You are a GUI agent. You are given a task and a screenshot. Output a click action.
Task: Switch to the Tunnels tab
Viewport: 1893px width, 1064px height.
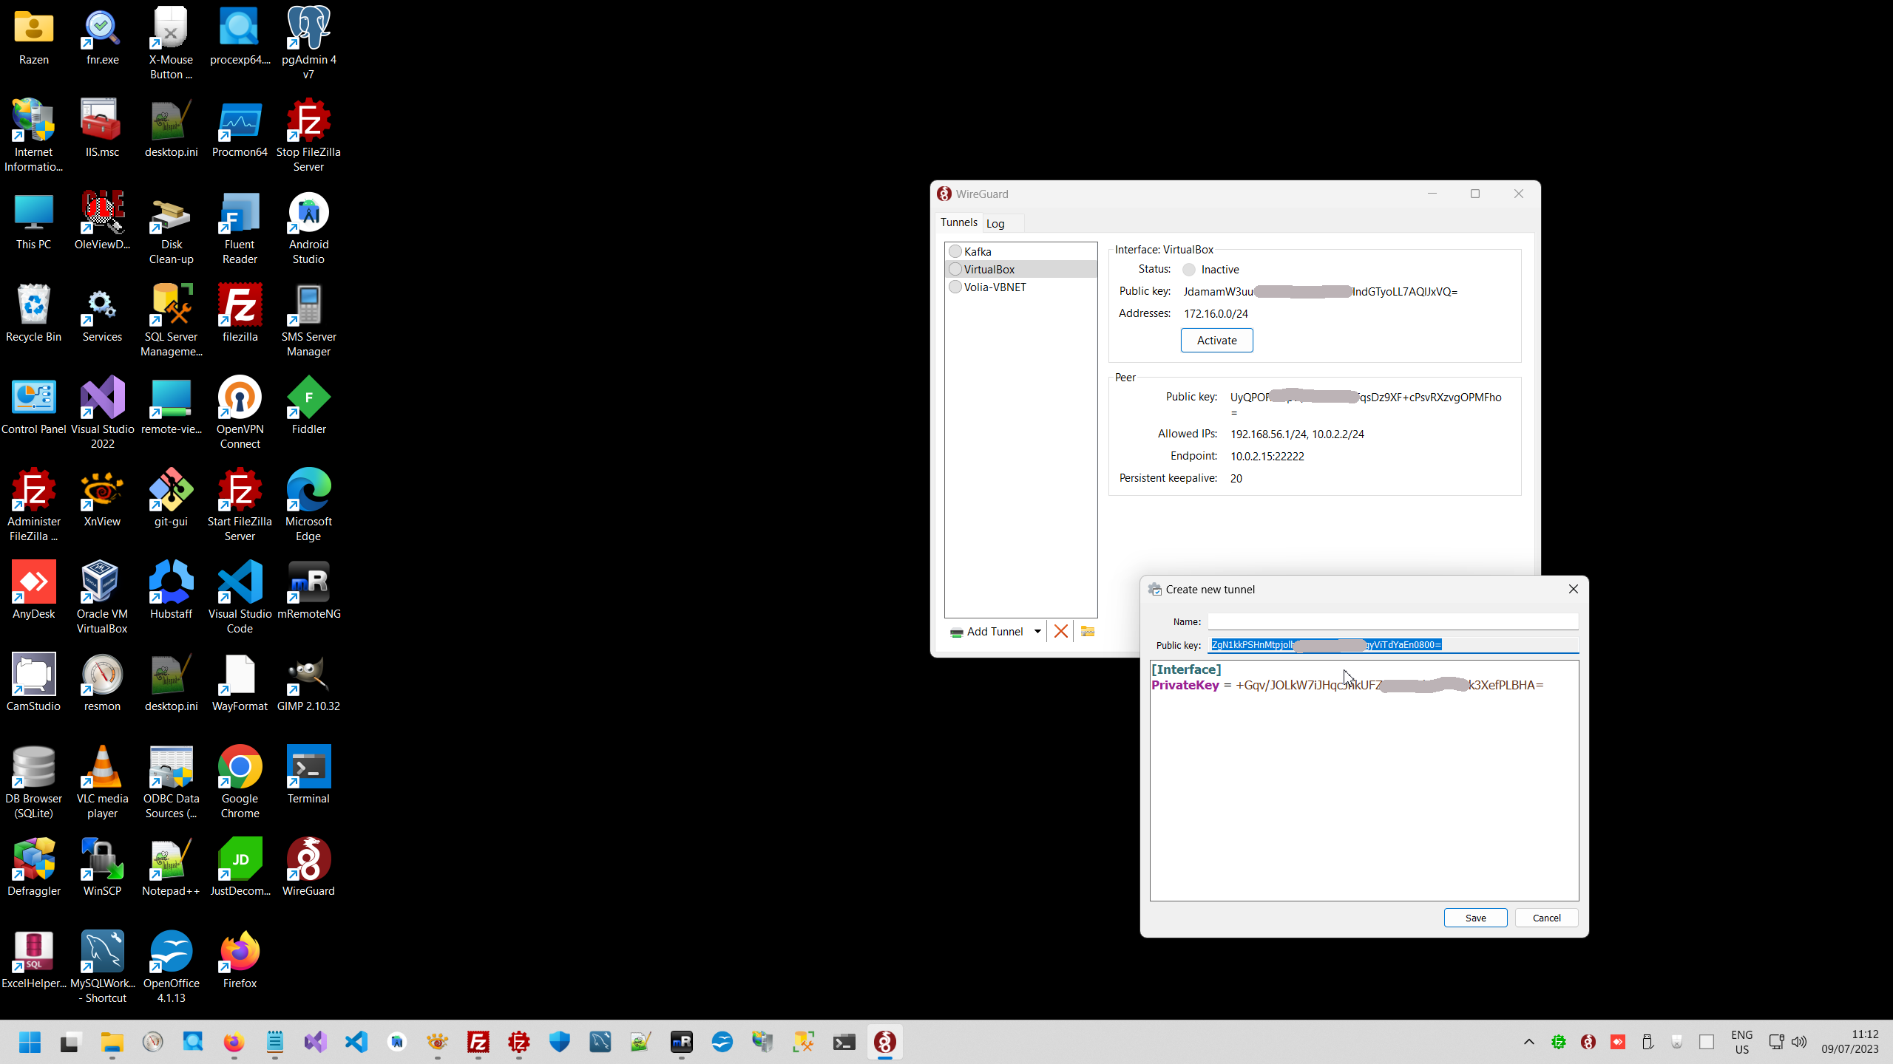958,222
